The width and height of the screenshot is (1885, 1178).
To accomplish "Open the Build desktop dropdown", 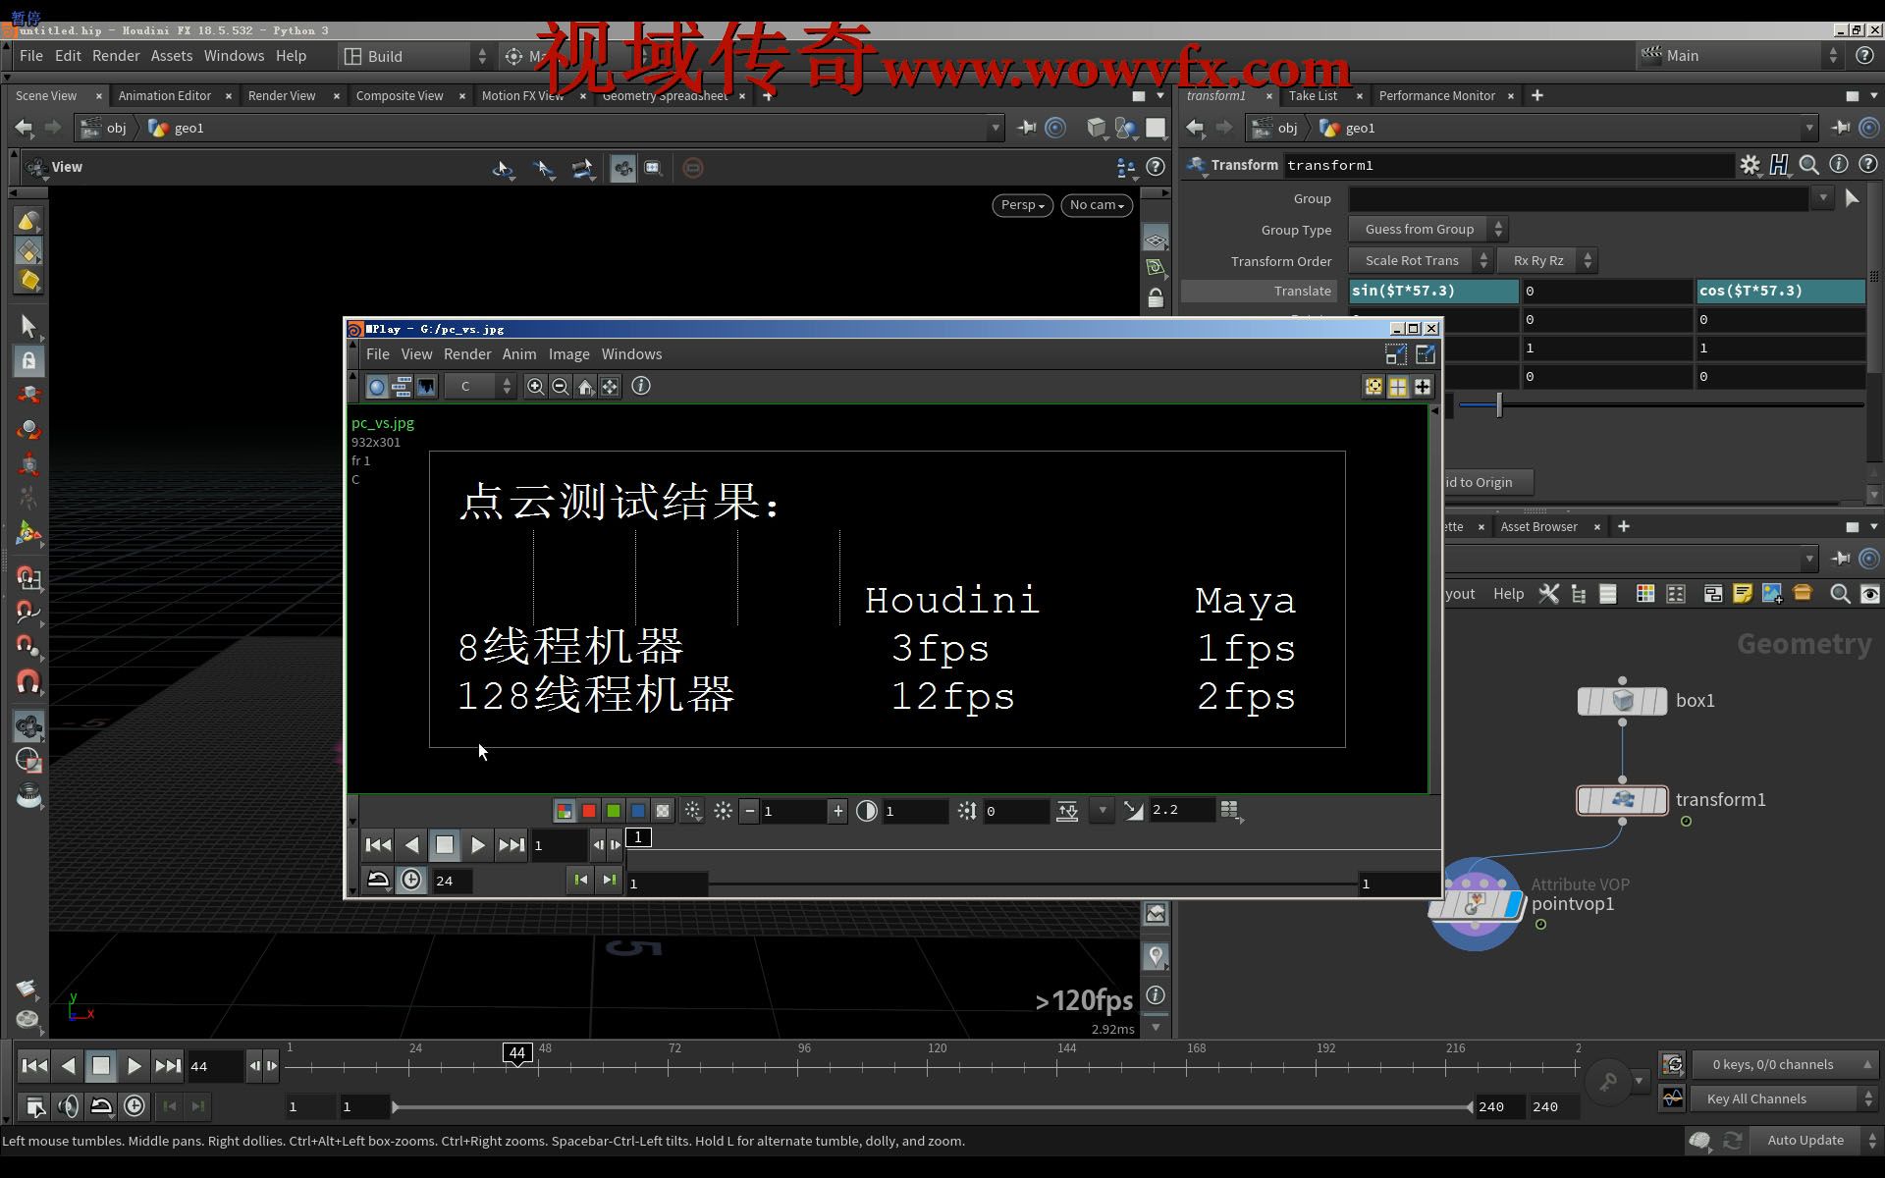I will (x=415, y=56).
